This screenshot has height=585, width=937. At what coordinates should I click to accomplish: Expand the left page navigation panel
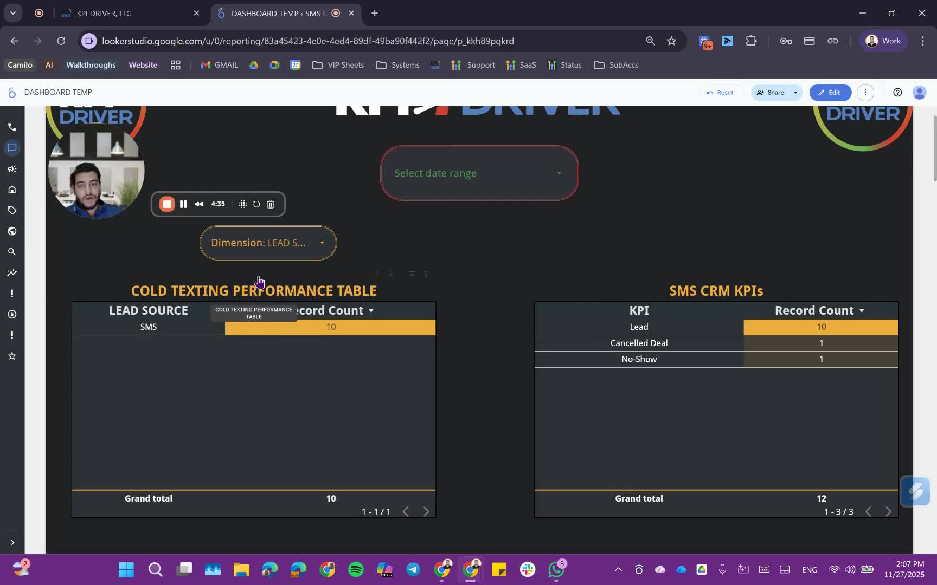click(x=12, y=542)
